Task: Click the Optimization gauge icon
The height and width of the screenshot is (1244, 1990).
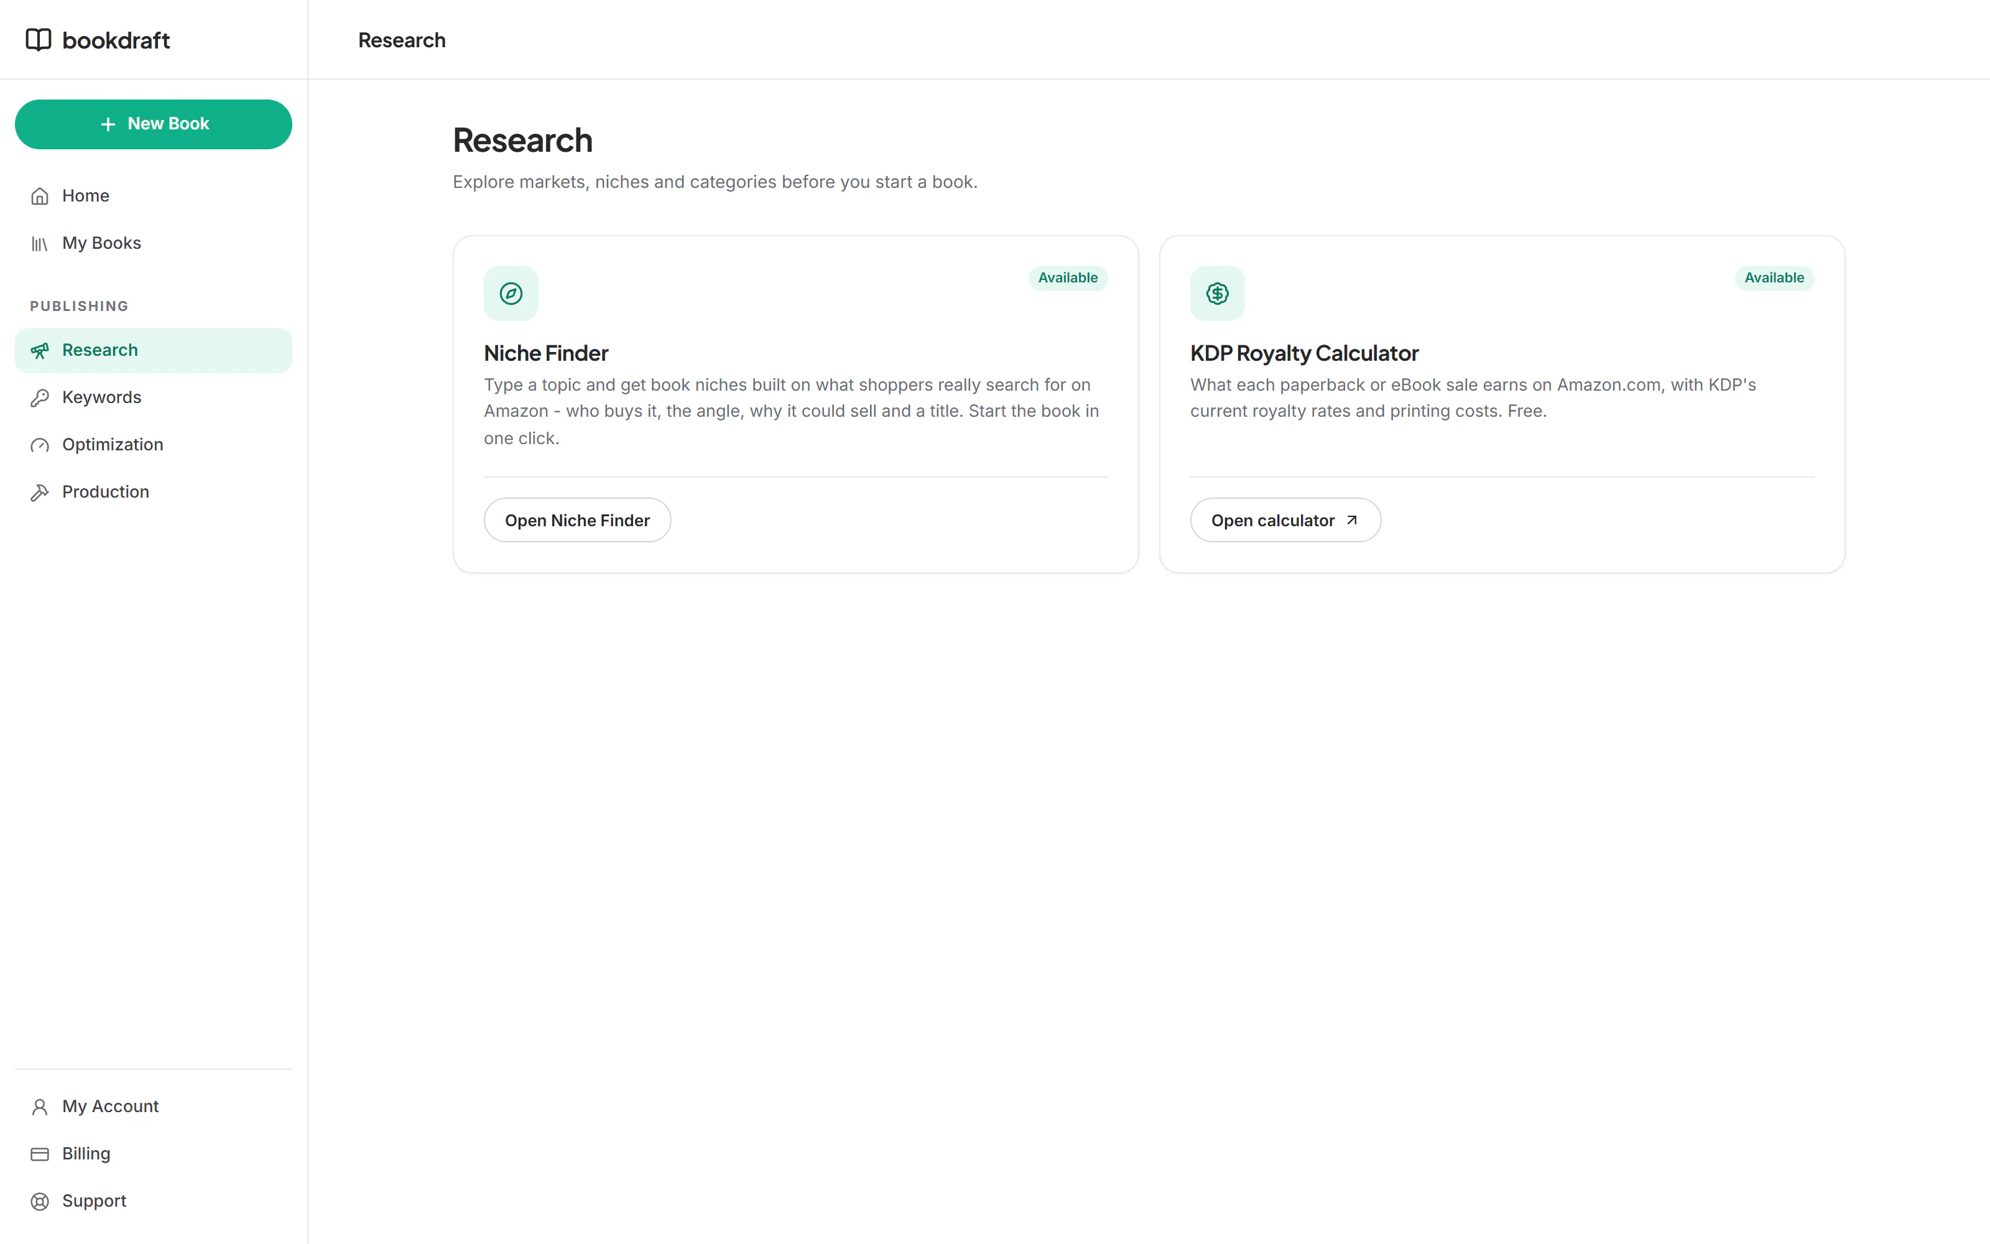Action: [39, 445]
